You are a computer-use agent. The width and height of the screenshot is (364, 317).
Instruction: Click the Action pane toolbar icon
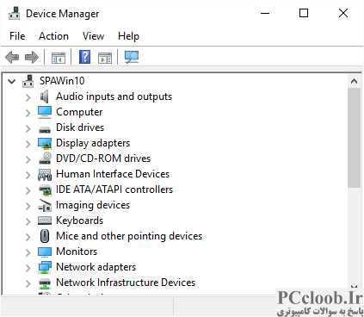105,58
